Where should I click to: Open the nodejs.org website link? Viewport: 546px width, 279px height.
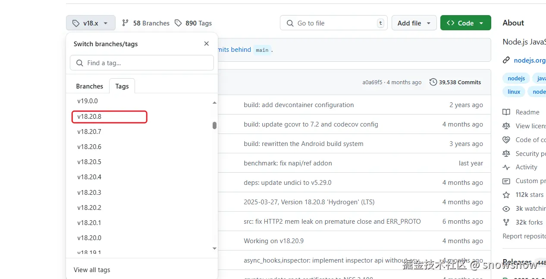[x=529, y=60]
